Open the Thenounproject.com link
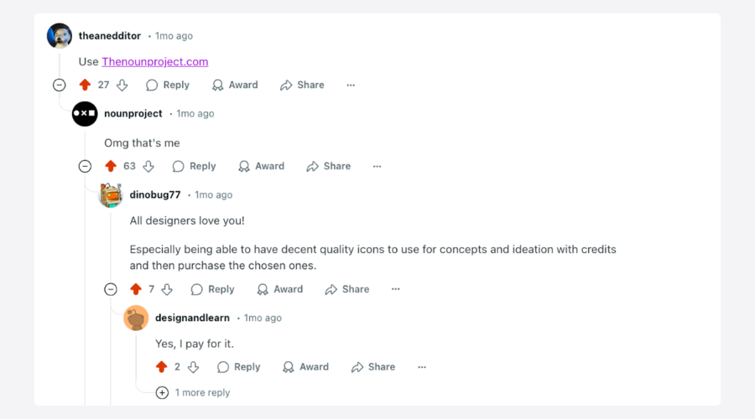 click(155, 61)
